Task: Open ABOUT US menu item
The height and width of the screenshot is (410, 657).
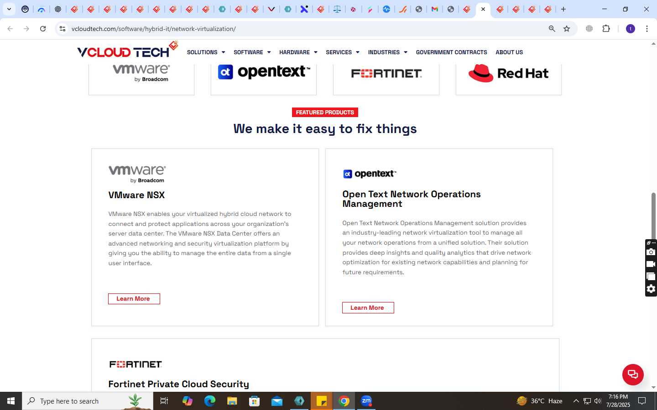Action: (509, 52)
